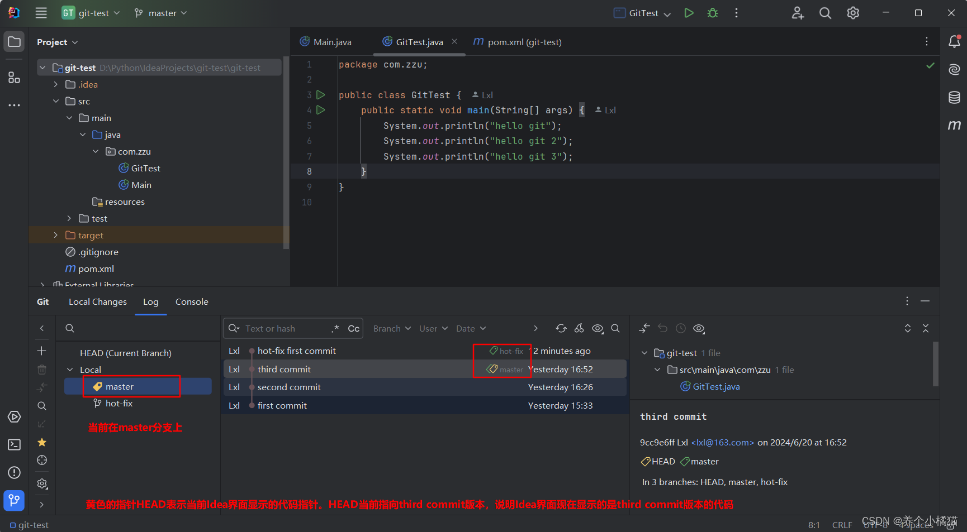Open the Git Console tab
This screenshot has height=532, width=967.
point(192,301)
